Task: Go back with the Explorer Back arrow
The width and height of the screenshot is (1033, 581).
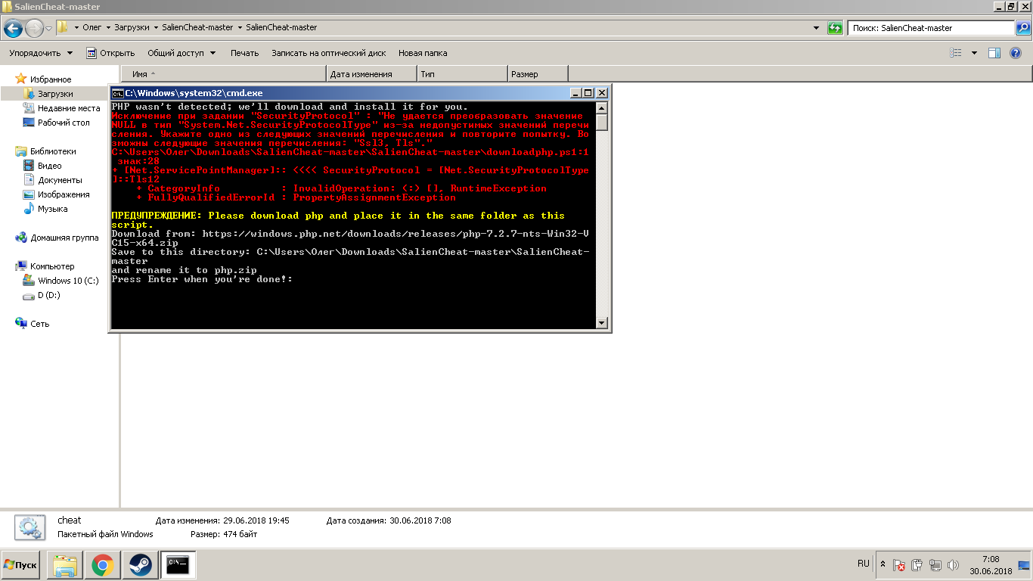Action: coord(13,28)
